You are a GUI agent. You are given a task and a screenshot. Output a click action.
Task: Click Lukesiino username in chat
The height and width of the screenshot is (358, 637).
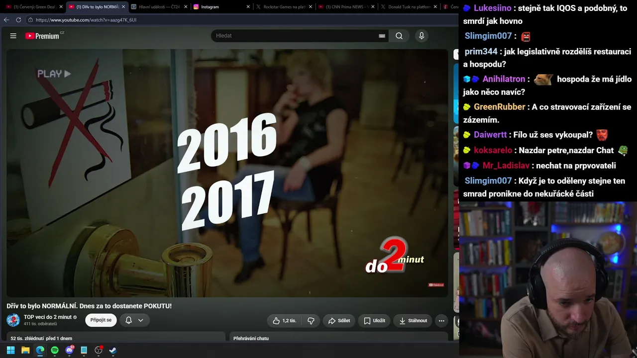click(493, 8)
